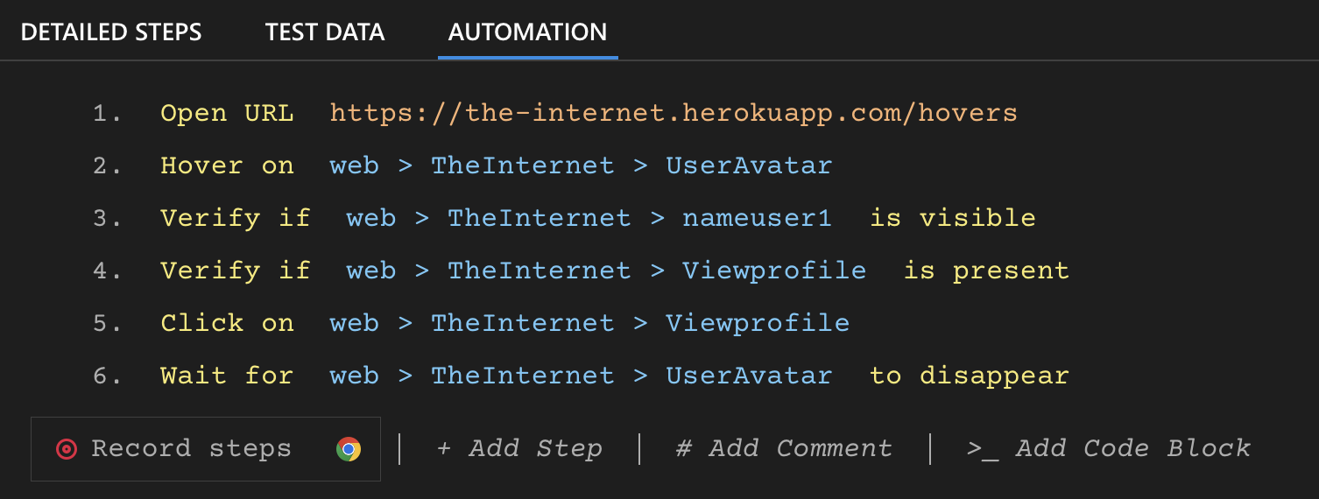Select the Automation tab
1319x499 pixels.
click(x=527, y=32)
